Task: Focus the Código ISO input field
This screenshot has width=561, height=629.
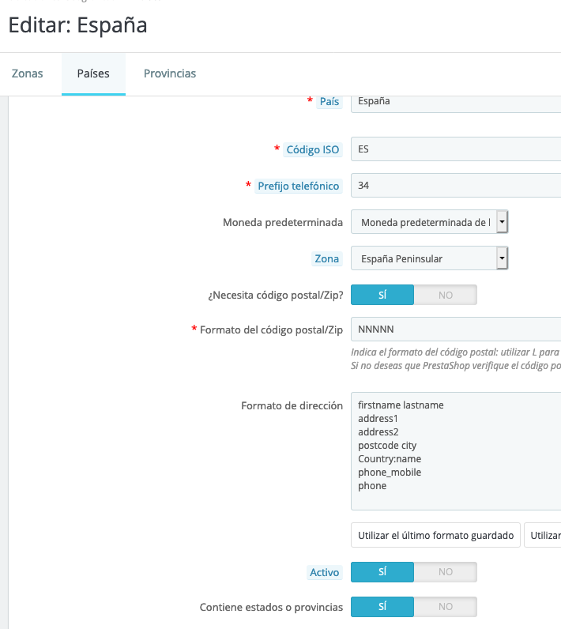Action: (x=456, y=149)
